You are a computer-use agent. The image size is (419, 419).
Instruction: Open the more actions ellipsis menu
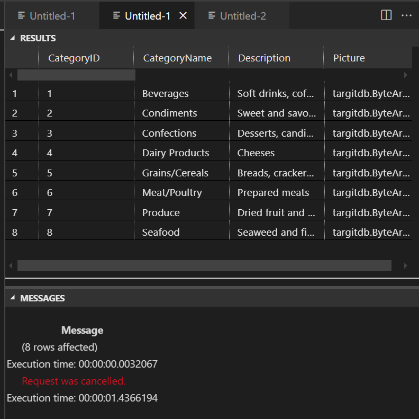406,15
